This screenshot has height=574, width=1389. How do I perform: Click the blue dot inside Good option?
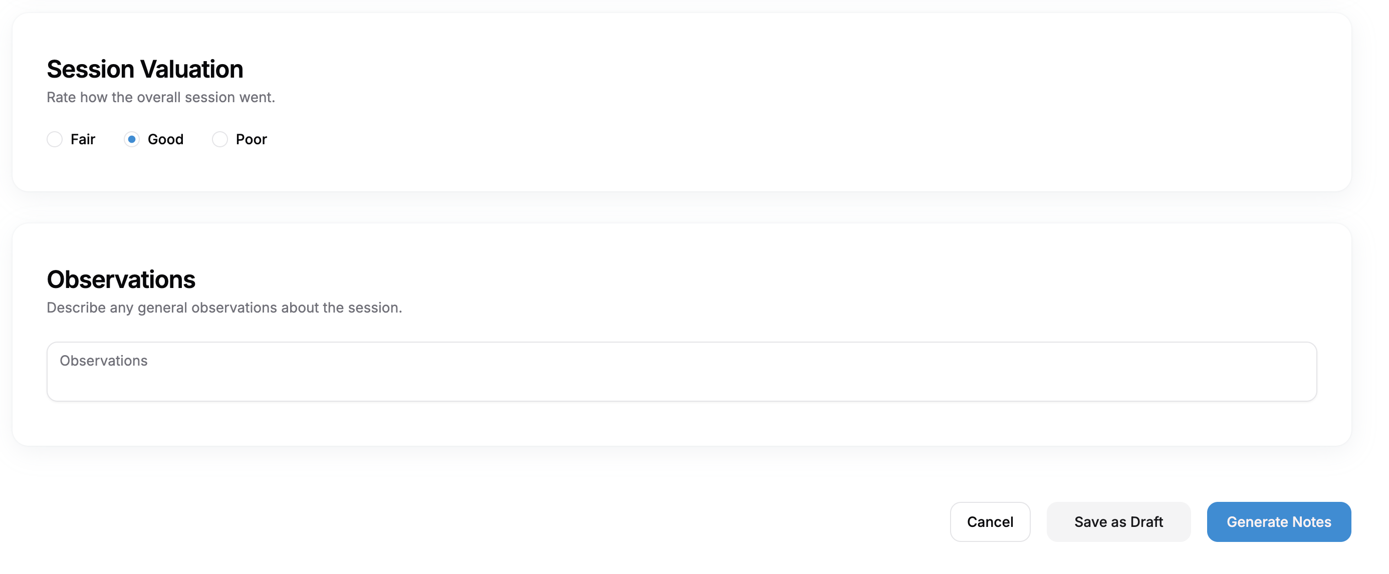[x=132, y=139]
